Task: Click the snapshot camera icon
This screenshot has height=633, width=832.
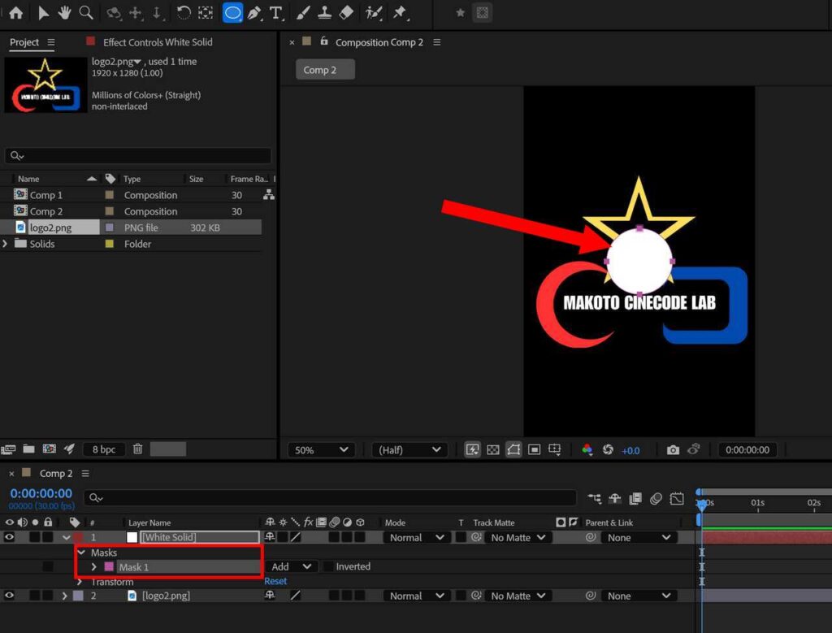Action: [x=673, y=450]
